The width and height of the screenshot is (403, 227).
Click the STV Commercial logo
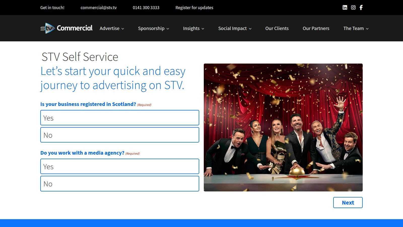pos(66,28)
